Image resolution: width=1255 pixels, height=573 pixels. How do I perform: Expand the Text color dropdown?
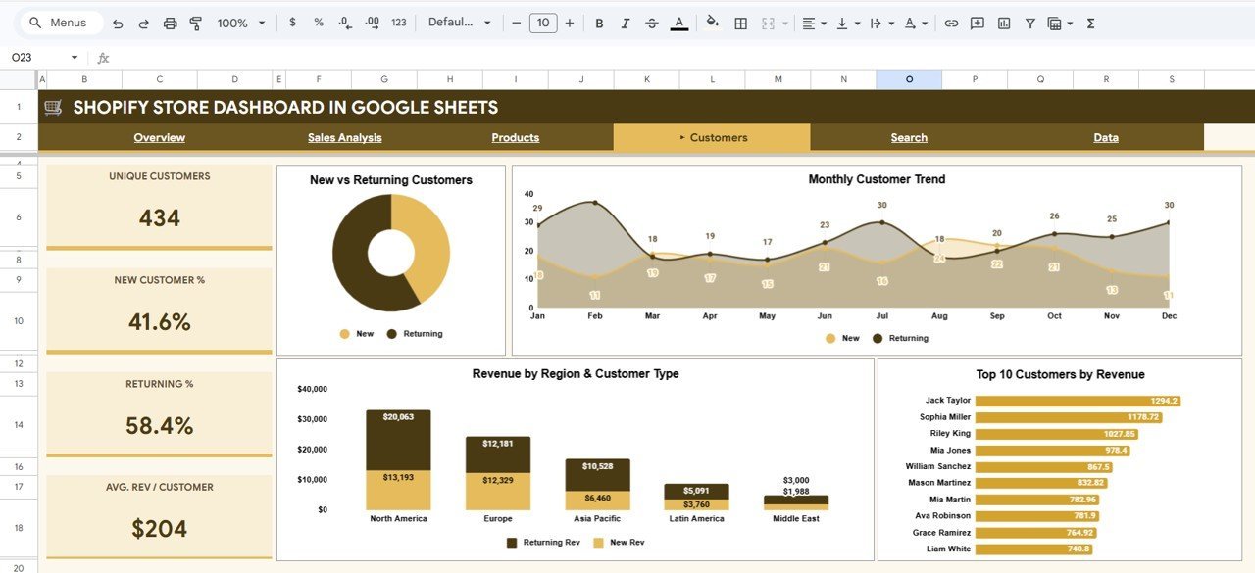679,22
